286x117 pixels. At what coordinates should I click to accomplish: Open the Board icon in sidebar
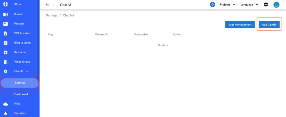[x=6, y=14]
